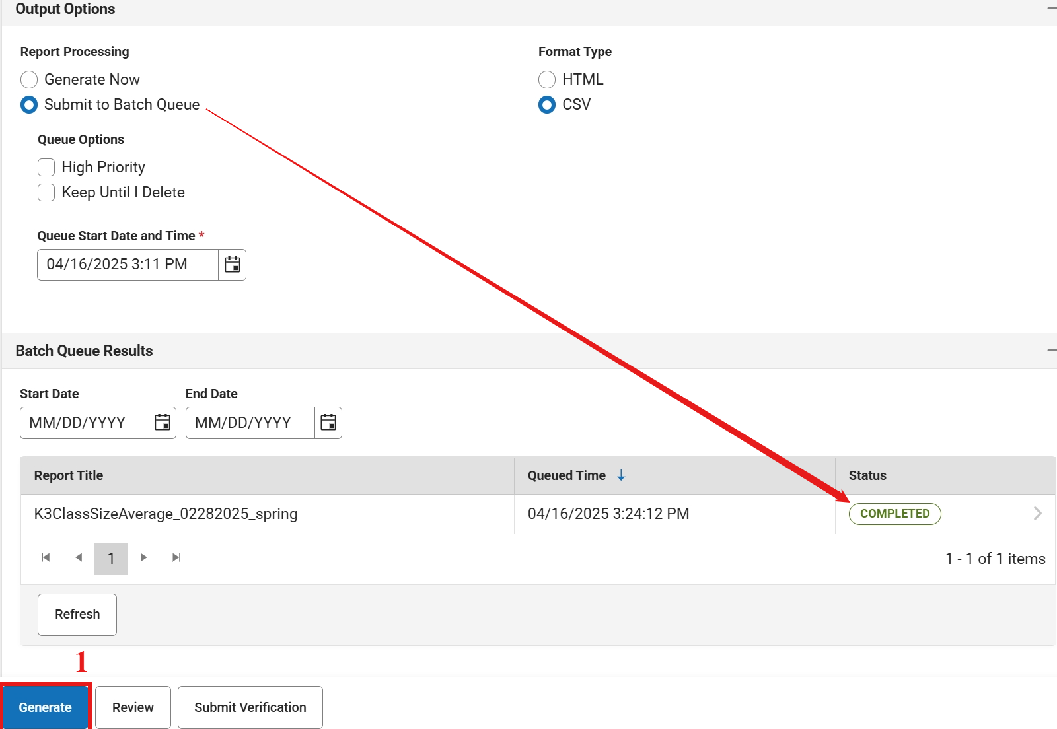The width and height of the screenshot is (1057, 729).
Task: Check Keep Until I Delete
Action: (x=46, y=192)
